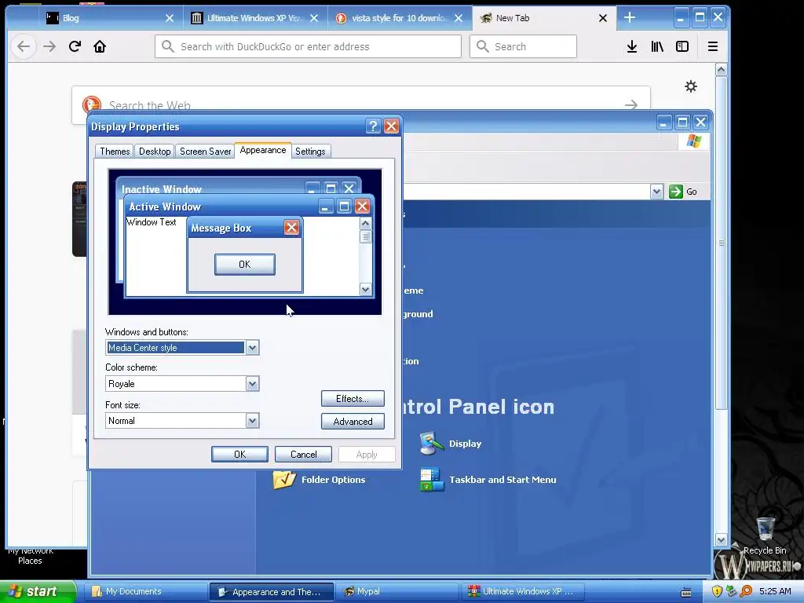The width and height of the screenshot is (804, 603).
Task: Click the Effects... button
Action: [x=353, y=398]
